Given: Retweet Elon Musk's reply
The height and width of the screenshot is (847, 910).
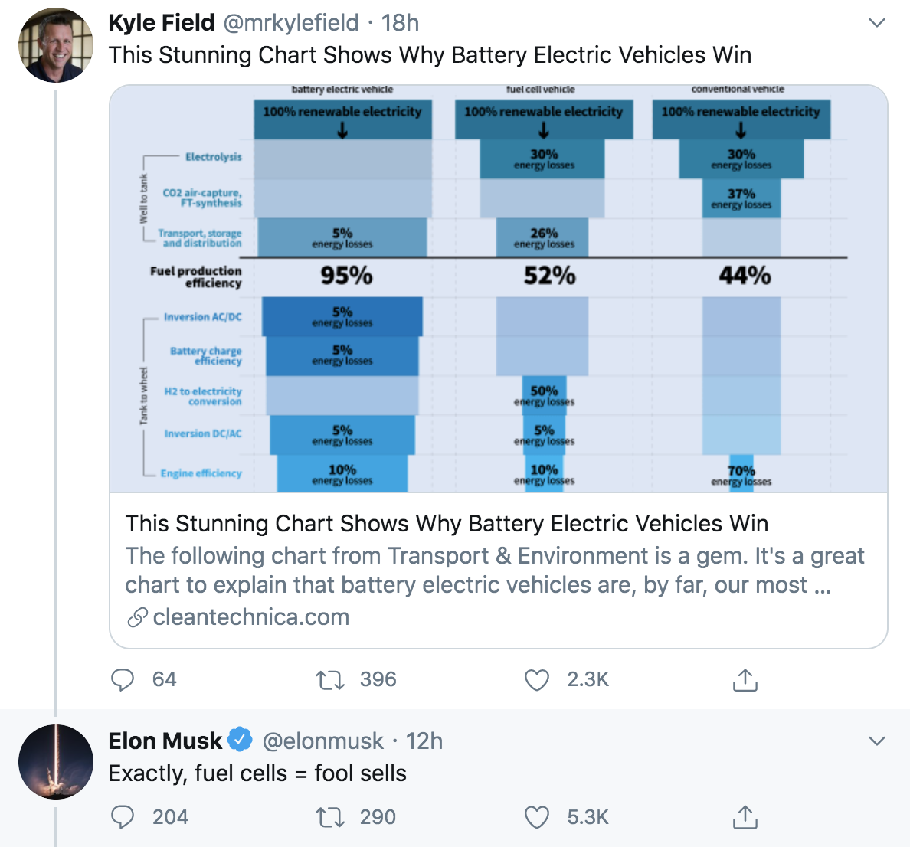Looking at the screenshot, I should tap(330, 817).
